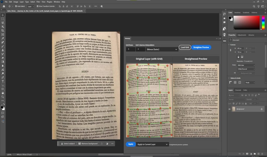Toggle the invert mask icon in contextual bar

[x=107, y=143]
